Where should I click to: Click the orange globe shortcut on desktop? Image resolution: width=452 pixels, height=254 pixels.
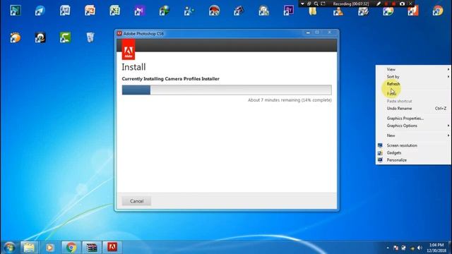coord(16,37)
